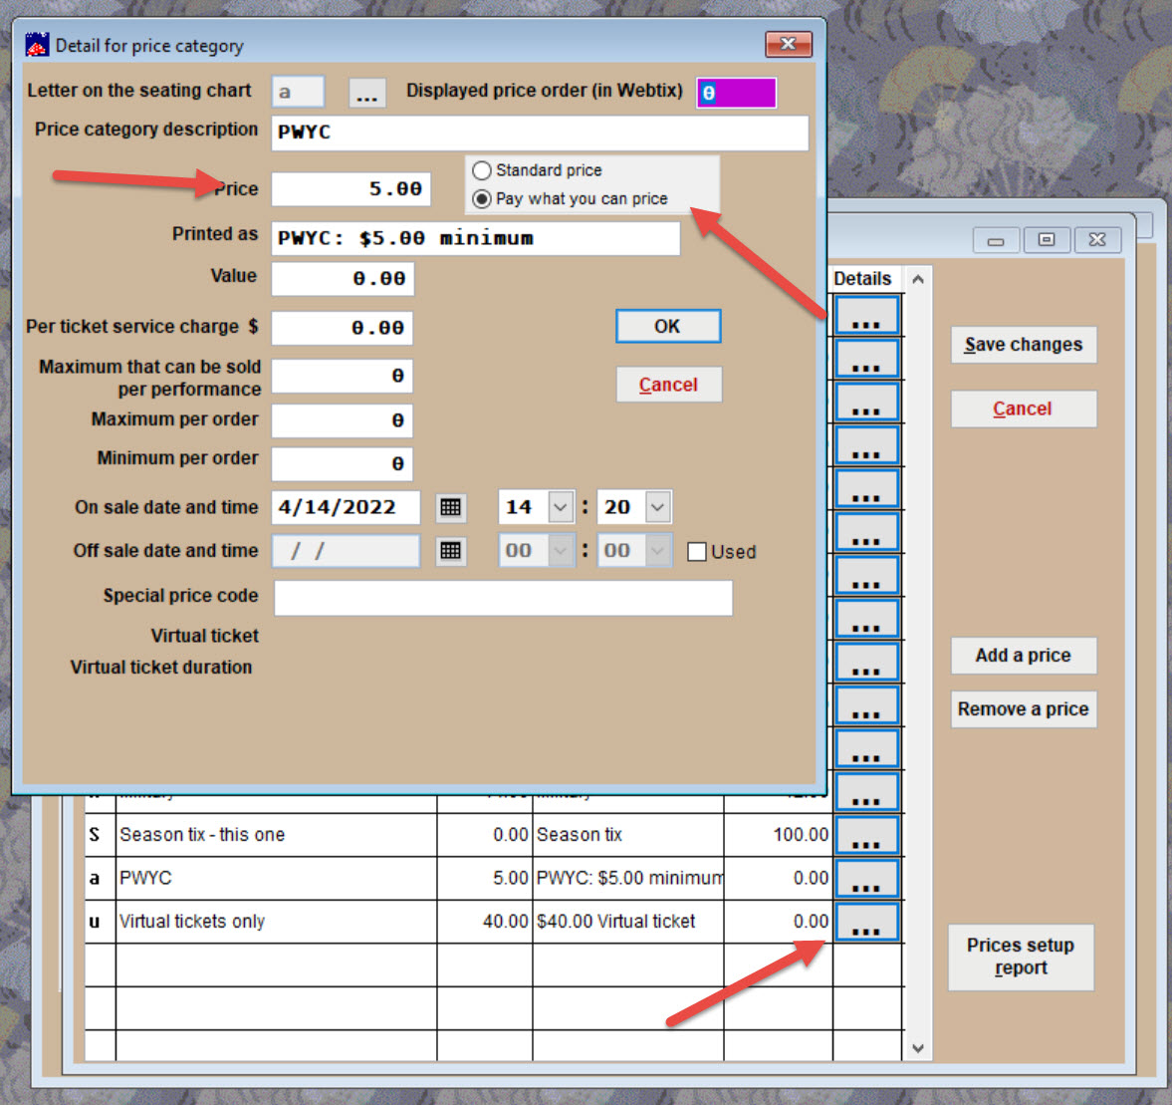Click the ellipsis button beside seating chart letter
The image size is (1172, 1105).
click(x=367, y=93)
